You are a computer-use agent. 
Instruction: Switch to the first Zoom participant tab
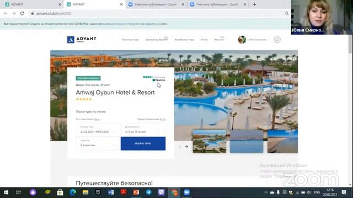156,4
